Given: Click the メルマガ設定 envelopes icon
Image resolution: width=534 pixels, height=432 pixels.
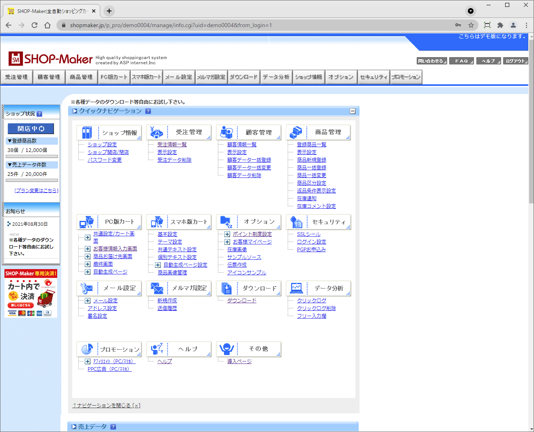Looking at the screenshot, I should tap(157, 288).
